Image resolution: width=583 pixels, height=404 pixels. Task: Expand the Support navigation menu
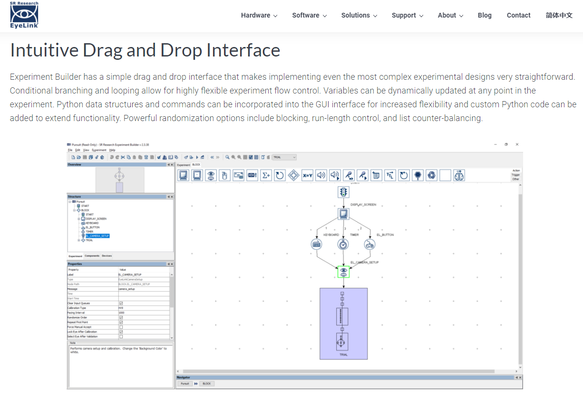(408, 15)
